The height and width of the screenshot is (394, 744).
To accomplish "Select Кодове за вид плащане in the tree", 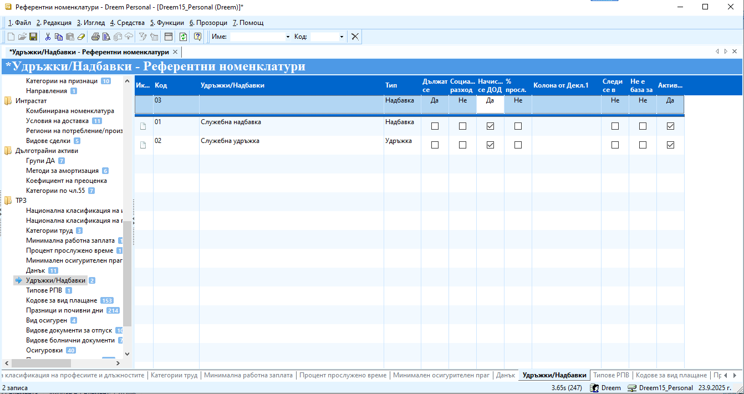I will point(61,300).
